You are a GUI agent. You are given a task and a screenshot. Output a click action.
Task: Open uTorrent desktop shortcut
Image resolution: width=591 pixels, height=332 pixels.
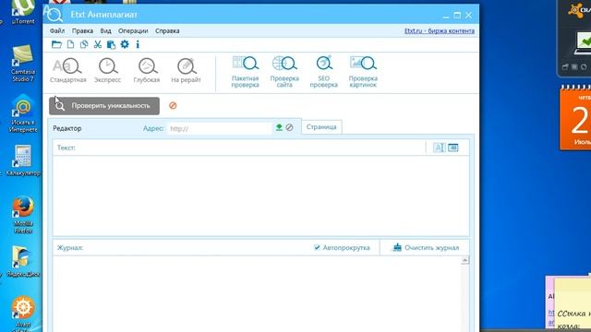coord(23,12)
